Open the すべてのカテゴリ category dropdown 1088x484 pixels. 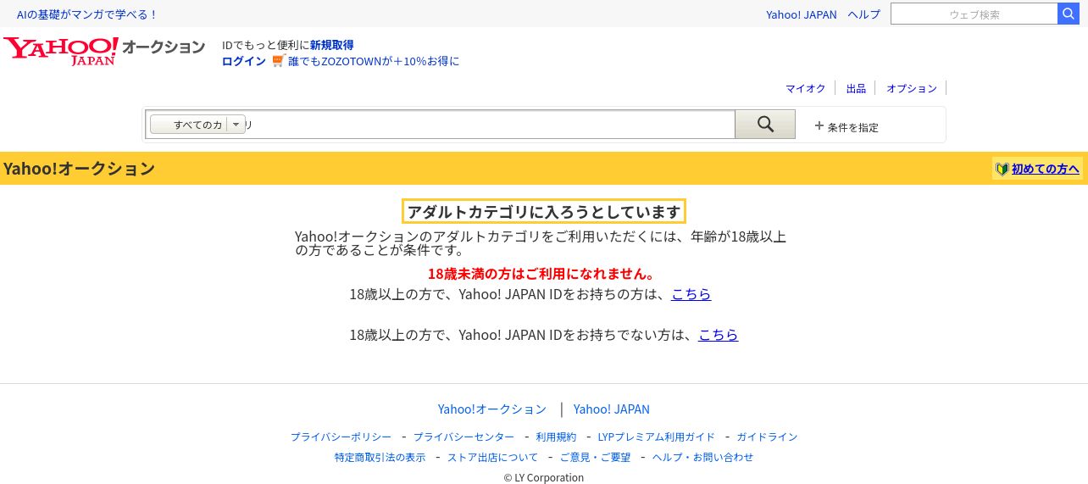click(197, 125)
